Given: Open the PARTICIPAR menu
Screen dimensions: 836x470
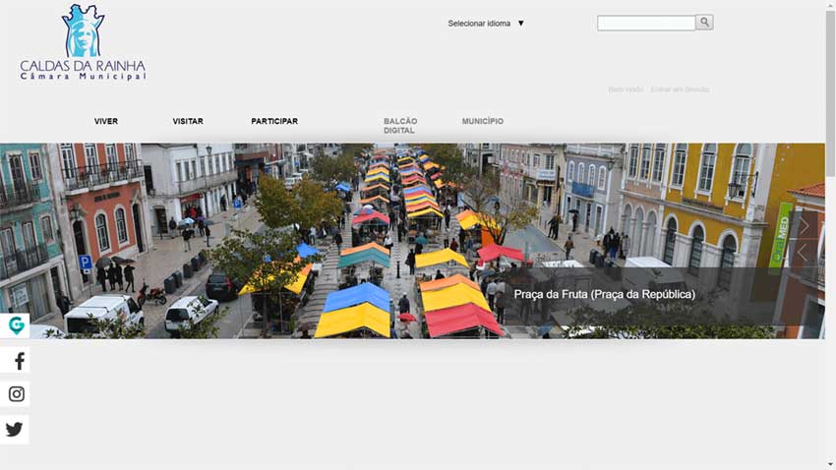Looking at the screenshot, I should pos(274,122).
